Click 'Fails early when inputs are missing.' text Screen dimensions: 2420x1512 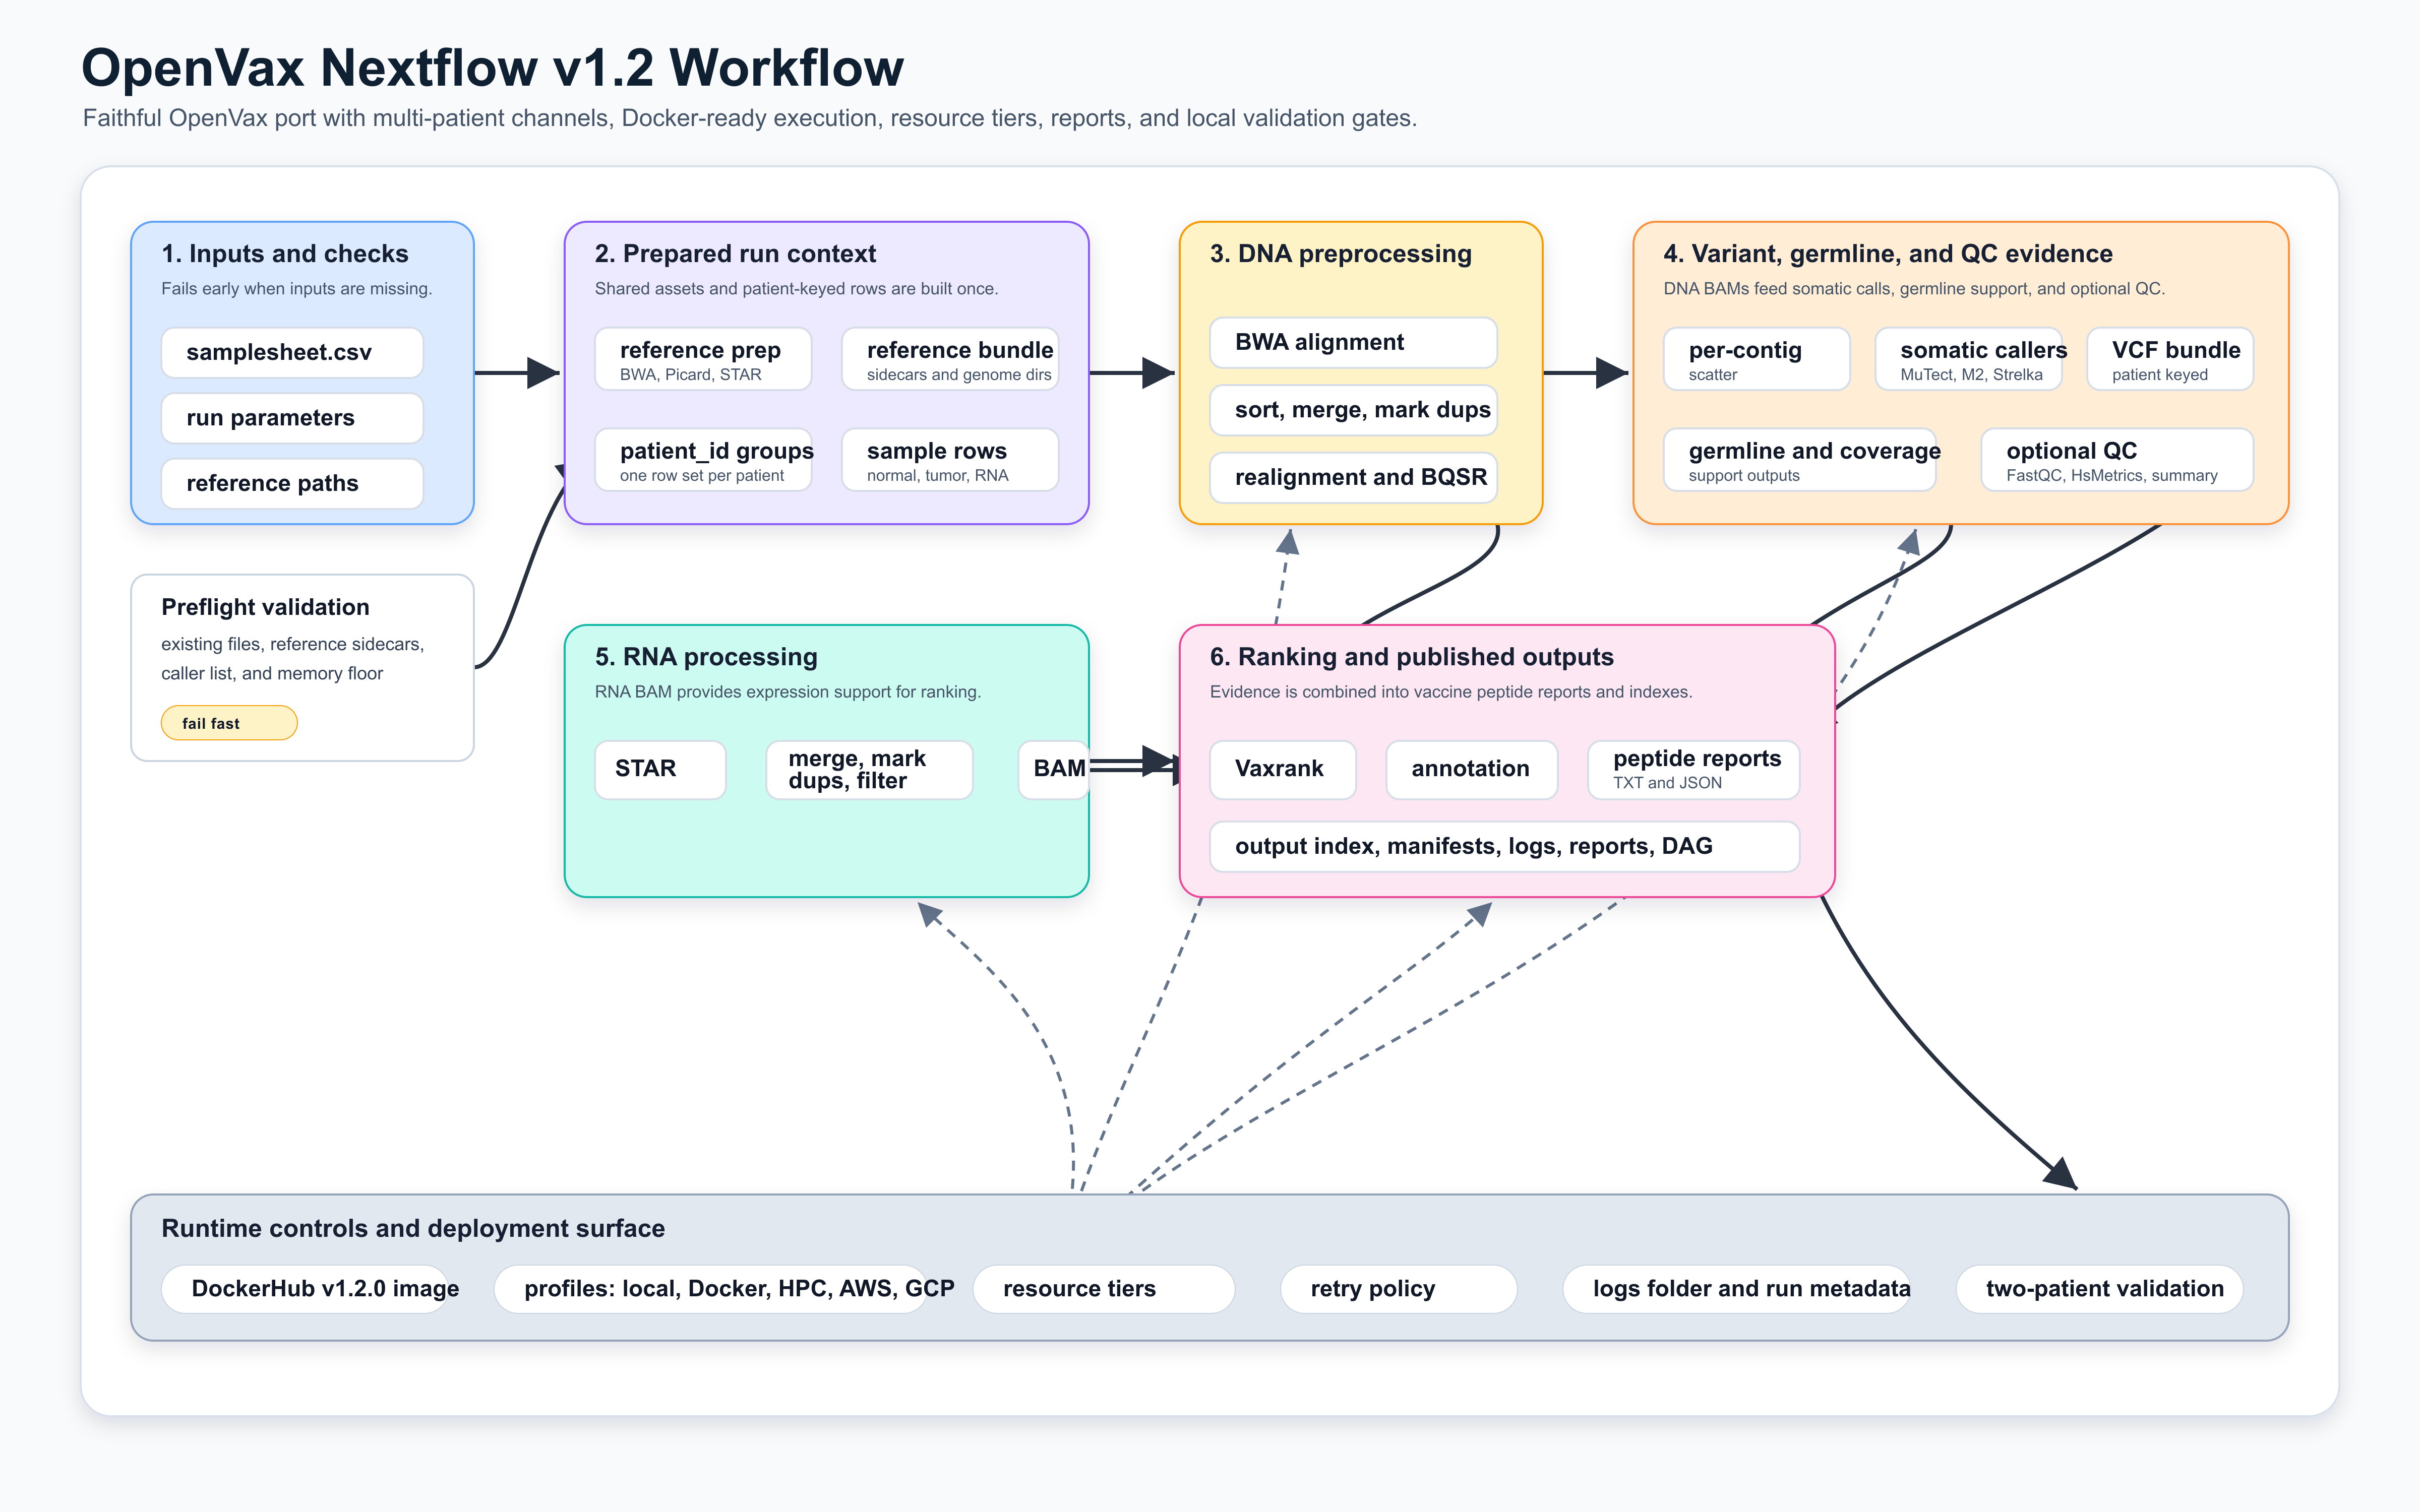tap(297, 289)
